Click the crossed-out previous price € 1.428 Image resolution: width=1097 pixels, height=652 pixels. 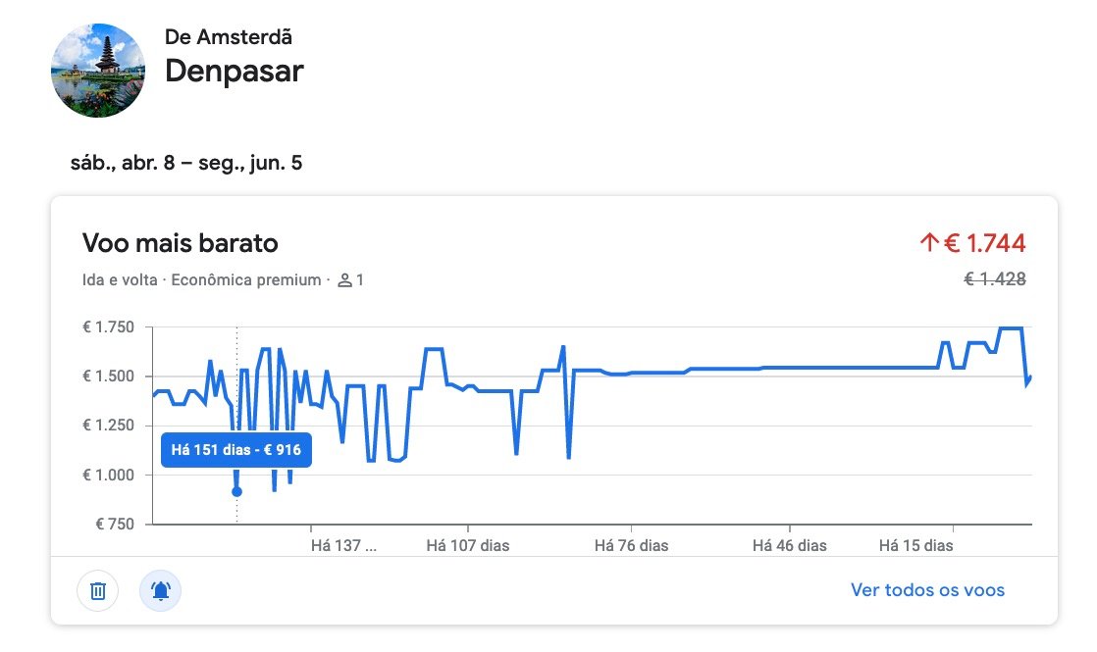(995, 279)
